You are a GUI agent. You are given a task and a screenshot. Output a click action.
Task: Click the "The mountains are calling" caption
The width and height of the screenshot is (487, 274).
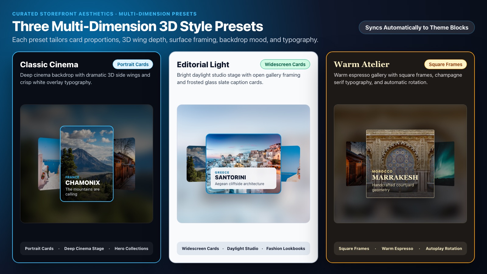click(x=82, y=191)
